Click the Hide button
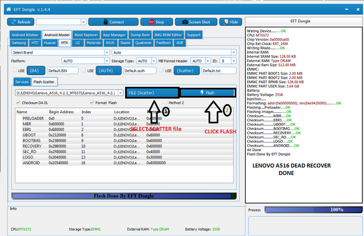This screenshot has width=364, height=236. 230,22
